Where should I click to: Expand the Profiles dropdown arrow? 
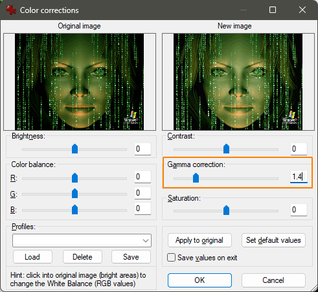146,241
